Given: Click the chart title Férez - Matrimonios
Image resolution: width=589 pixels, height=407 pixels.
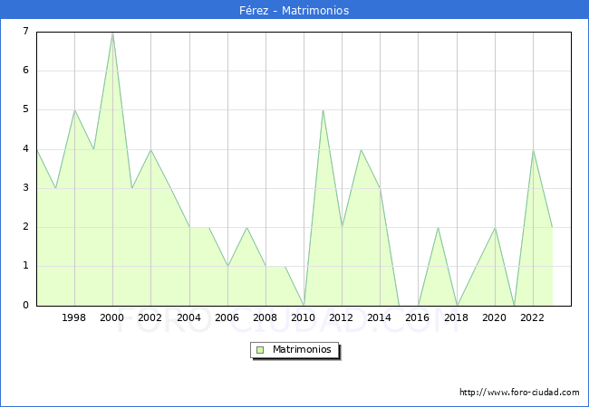Looking at the screenshot, I should pos(294,10).
